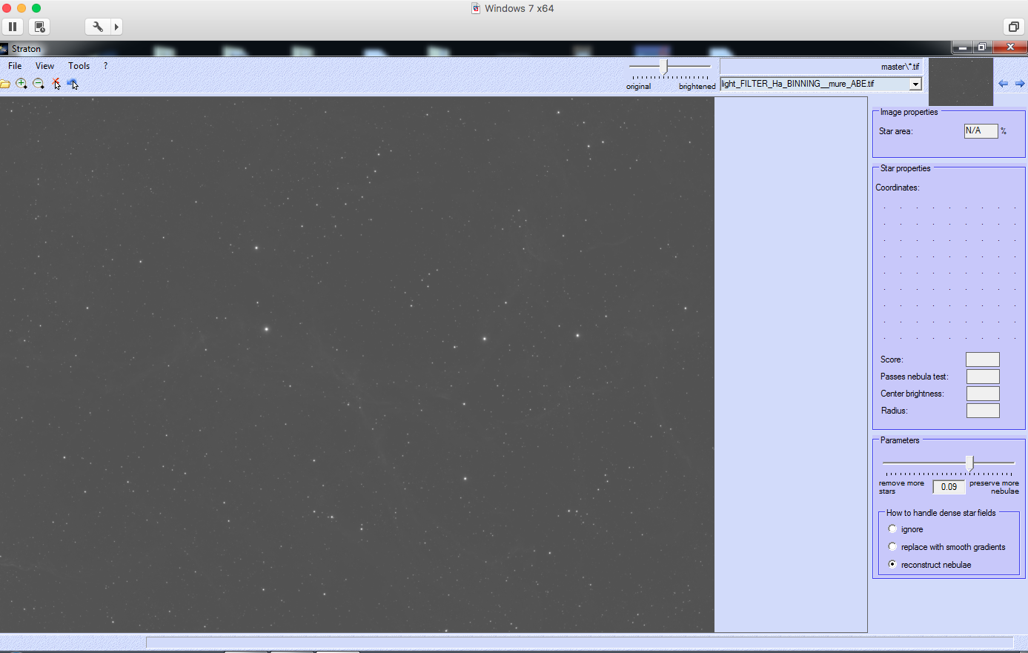The image size is (1028, 653).
Task: Click the Score value field
Action: click(983, 359)
